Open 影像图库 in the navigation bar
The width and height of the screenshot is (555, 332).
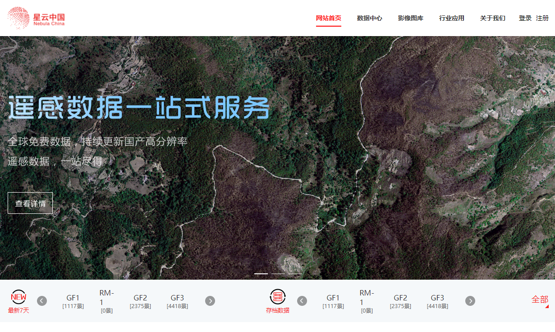click(x=410, y=18)
